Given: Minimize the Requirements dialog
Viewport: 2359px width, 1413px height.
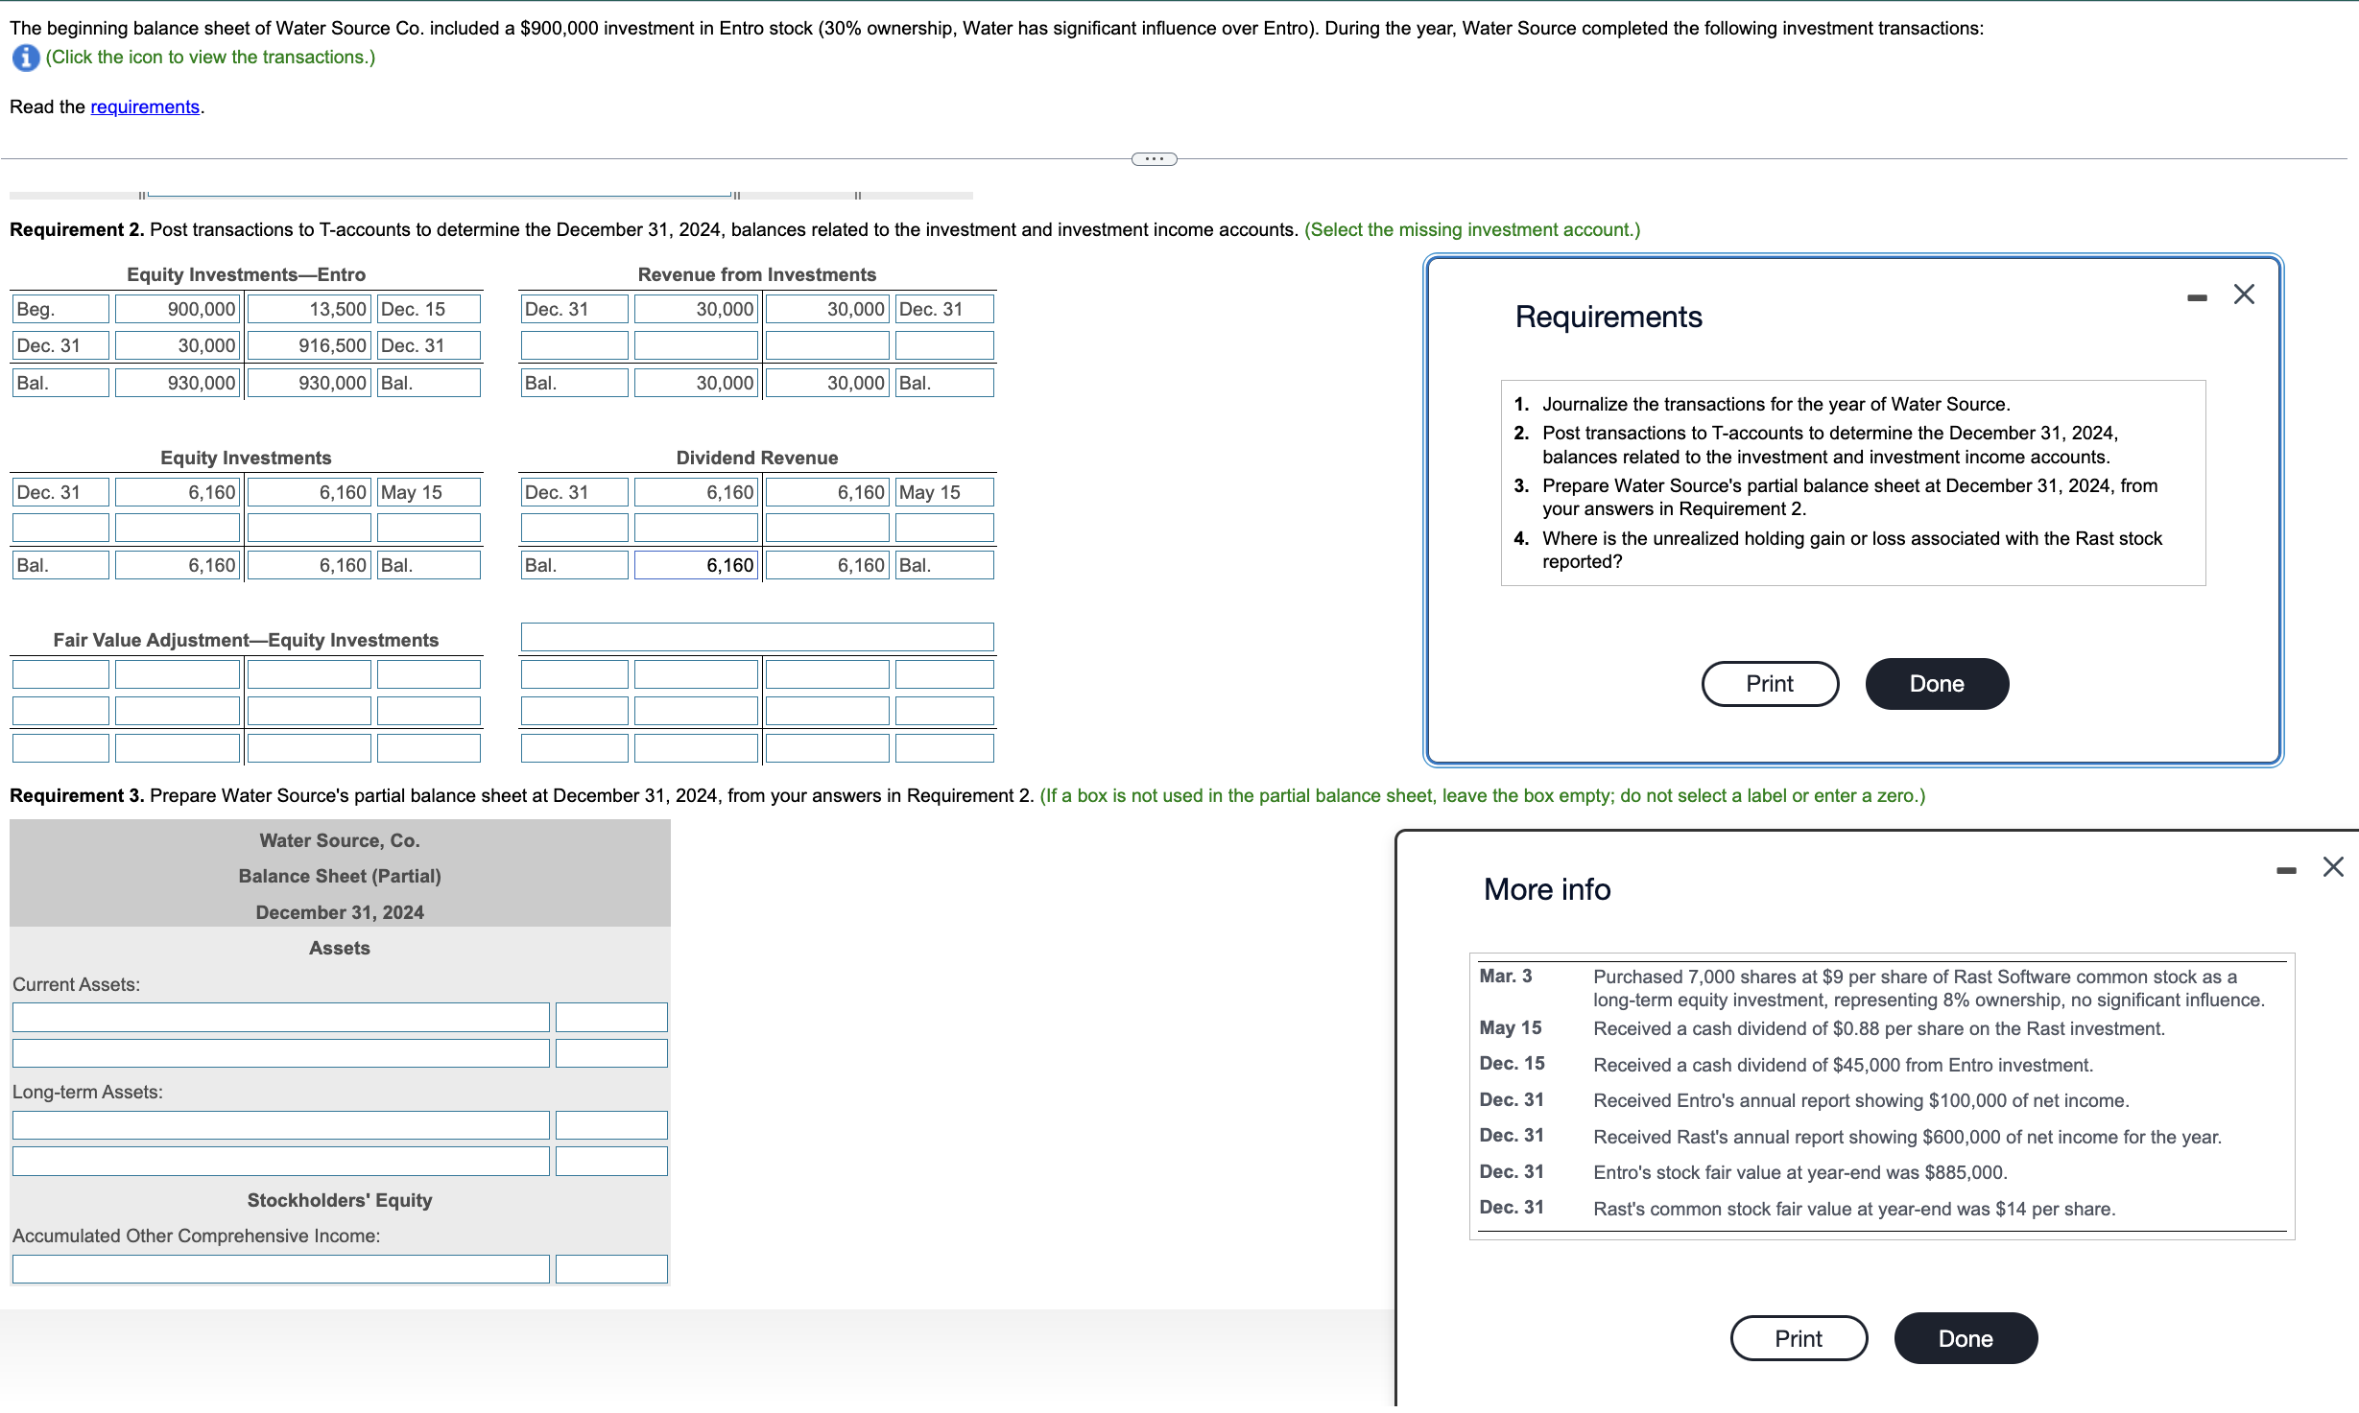Looking at the screenshot, I should [x=2197, y=297].
